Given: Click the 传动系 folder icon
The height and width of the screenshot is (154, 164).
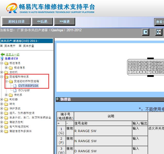Looking at the screenshot, I should (x=11, y=95).
